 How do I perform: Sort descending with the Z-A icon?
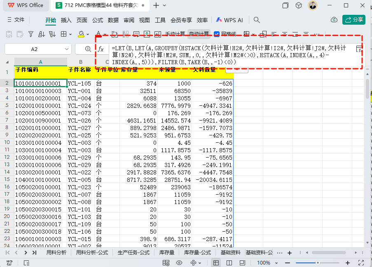point(52,35)
